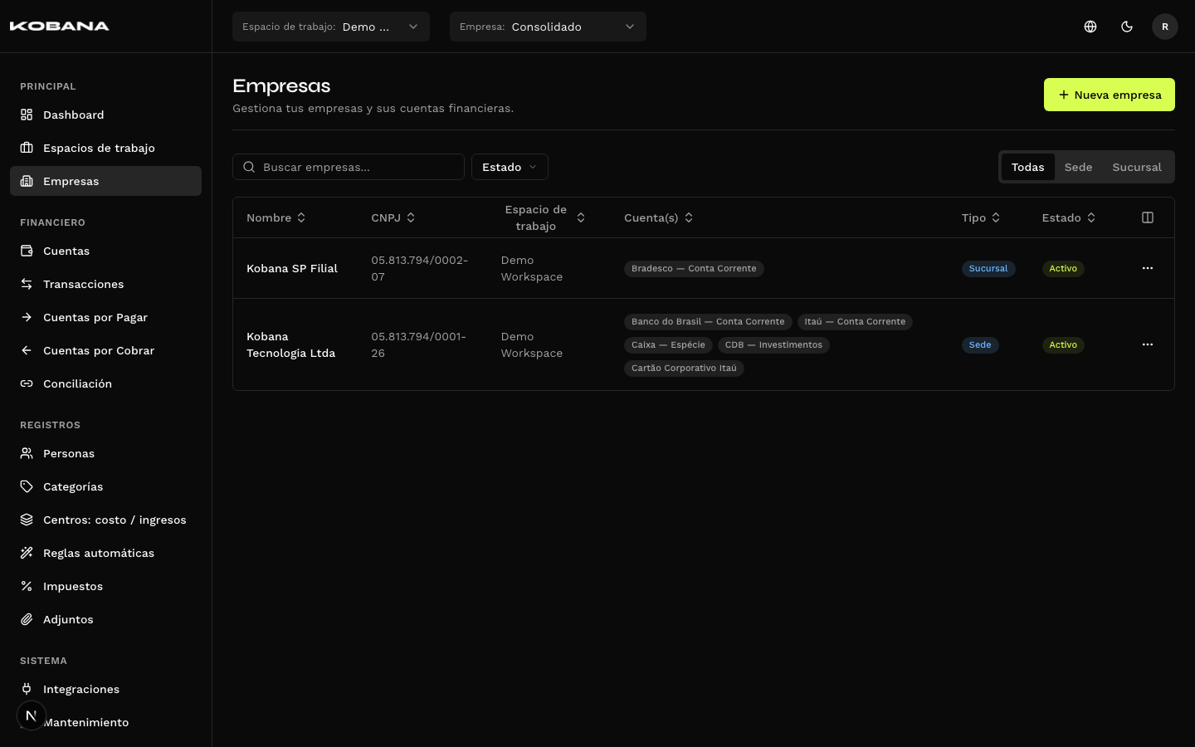The image size is (1195, 747).
Task: Click the Banco do Brasil — Conta Corrente tag
Action: (x=708, y=321)
